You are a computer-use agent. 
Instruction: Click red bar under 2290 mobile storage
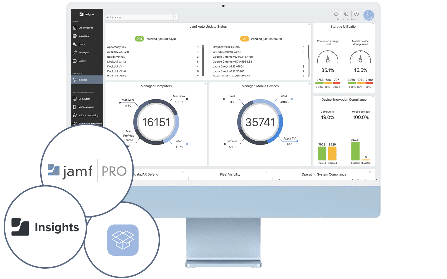coord(369,83)
